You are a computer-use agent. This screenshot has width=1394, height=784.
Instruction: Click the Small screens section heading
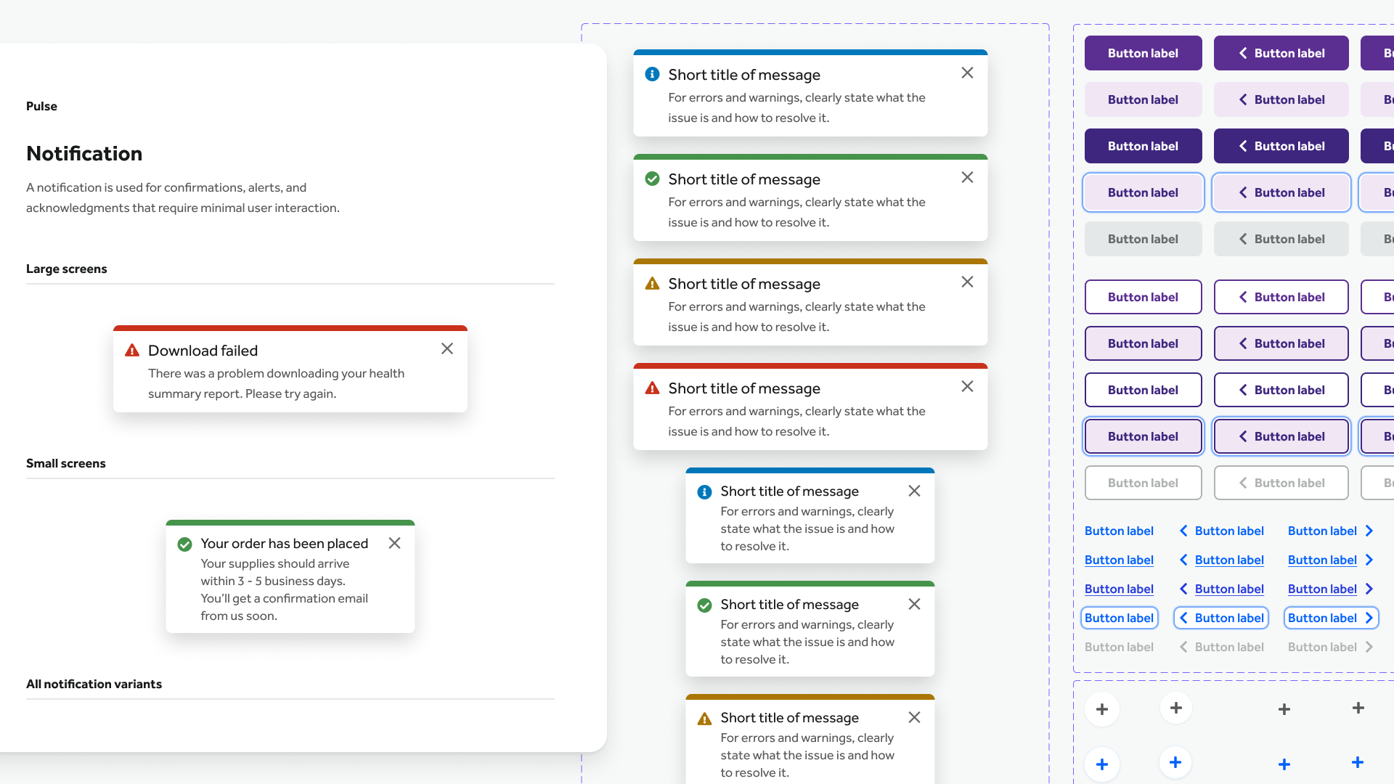coord(66,463)
